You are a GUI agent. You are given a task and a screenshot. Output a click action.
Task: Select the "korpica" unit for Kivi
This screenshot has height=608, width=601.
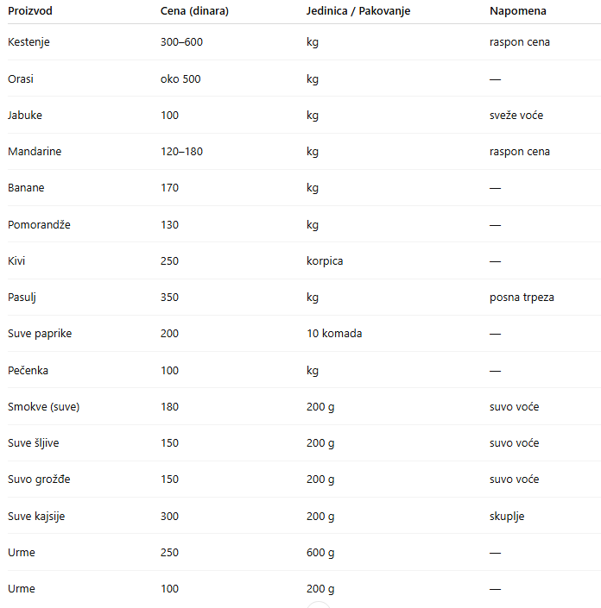324,261
